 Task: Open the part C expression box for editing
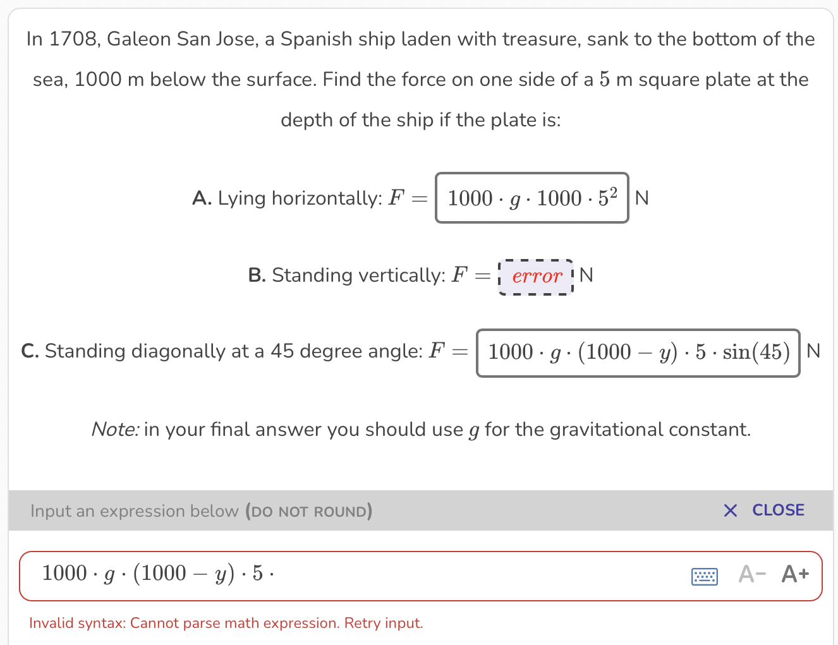638,353
